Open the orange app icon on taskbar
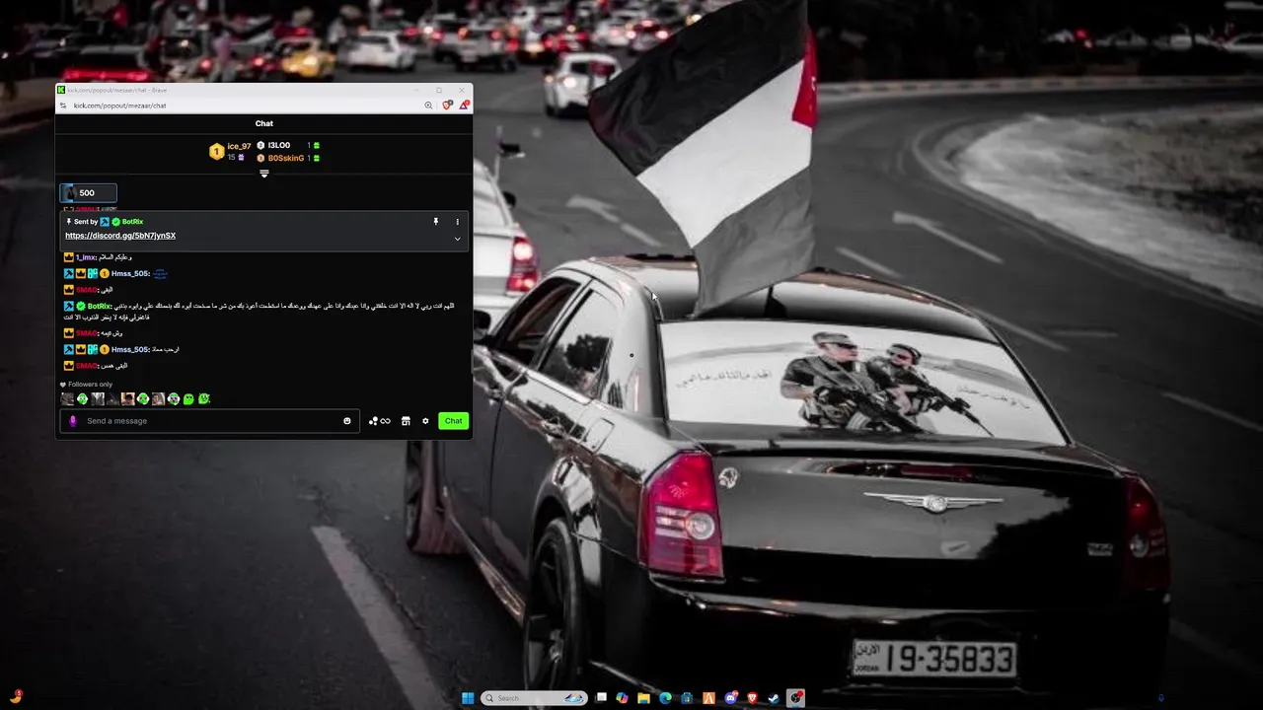Screen dimensions: 1263x710 pos(708,698)
